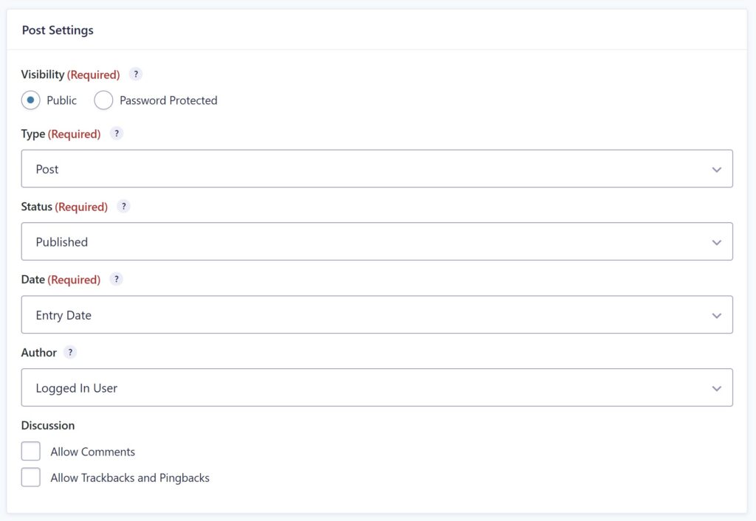
Task: Click the Post Settings heading
Action: (x=58, y=30)
